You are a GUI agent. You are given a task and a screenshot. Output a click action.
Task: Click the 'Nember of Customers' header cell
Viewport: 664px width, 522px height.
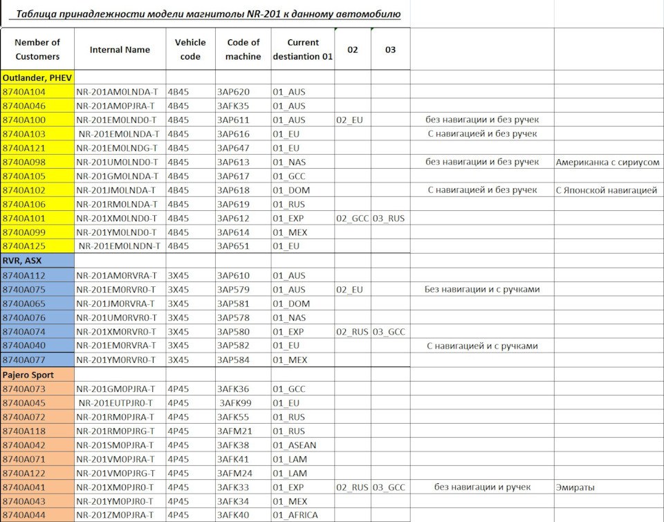pyautogui.click(x=37, y=49)
